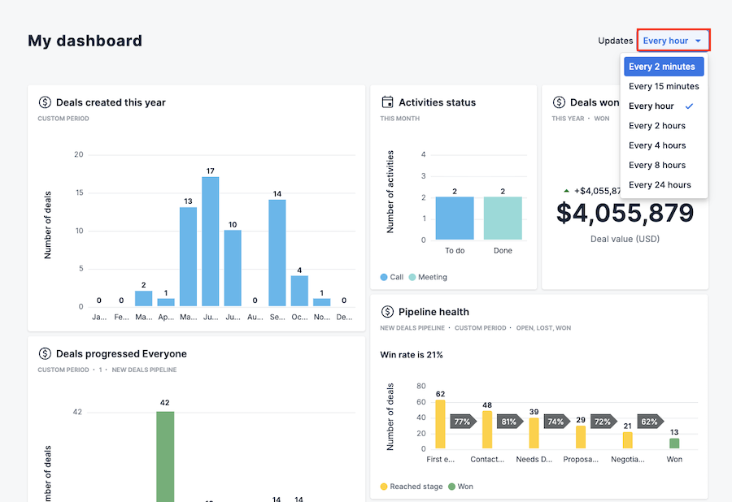Select Every 2 minutes update option
Screen dimensions: 732x502
pos(663,67)
